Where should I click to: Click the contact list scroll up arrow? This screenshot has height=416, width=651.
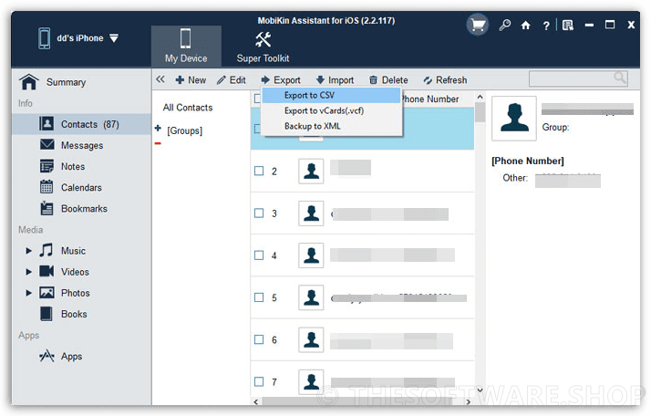(480, 97)
